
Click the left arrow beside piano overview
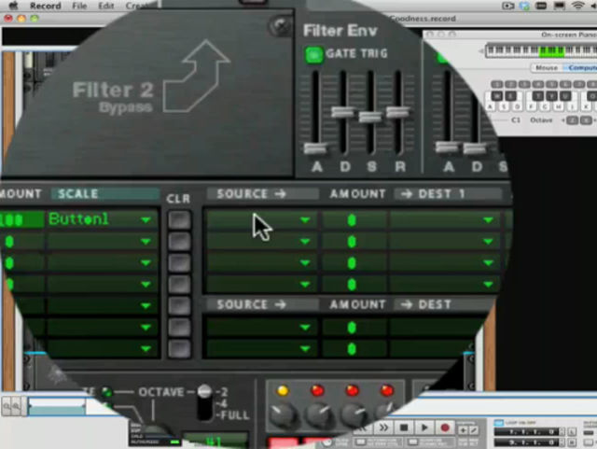tap(481, 50)
